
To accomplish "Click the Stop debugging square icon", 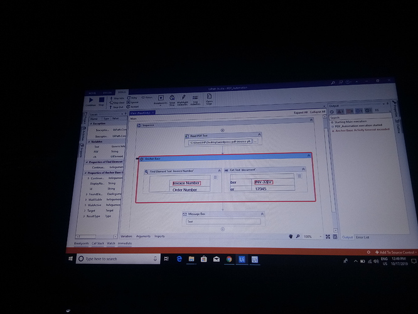I will pyautogui.click(x=101, y=100).
